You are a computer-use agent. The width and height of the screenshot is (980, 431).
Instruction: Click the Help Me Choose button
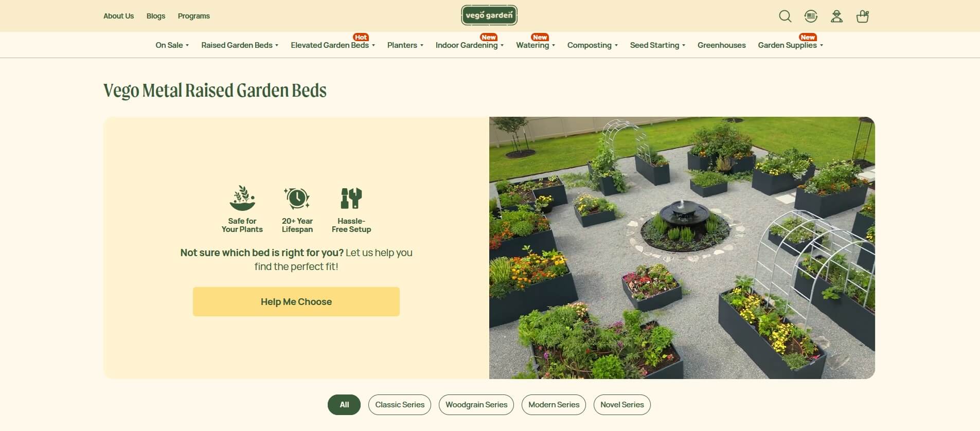click(296, 302)
